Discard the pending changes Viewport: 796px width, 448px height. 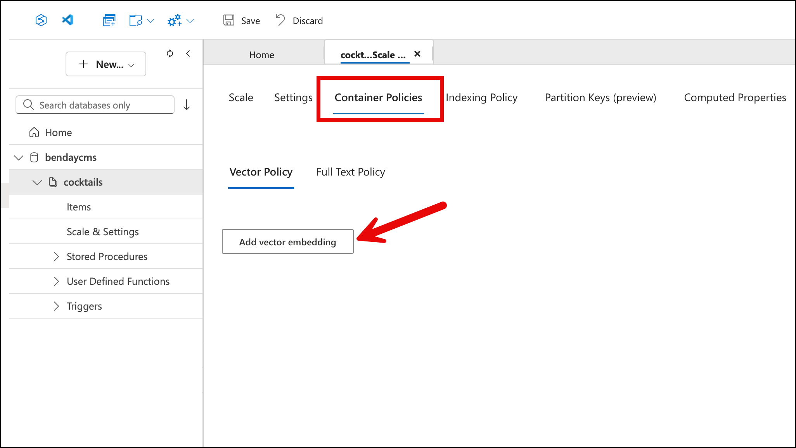click(x=299, y=20)
